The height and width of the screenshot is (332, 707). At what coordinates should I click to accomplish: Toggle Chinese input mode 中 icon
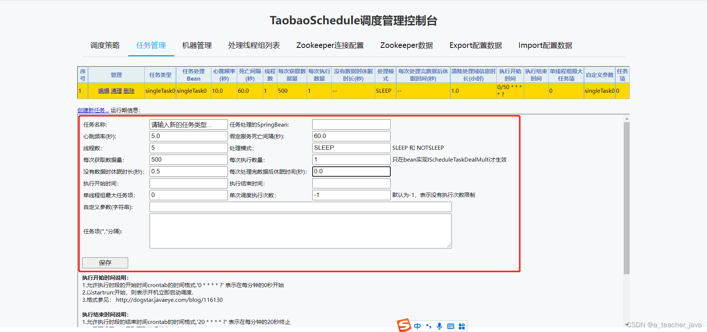(417, 326)
